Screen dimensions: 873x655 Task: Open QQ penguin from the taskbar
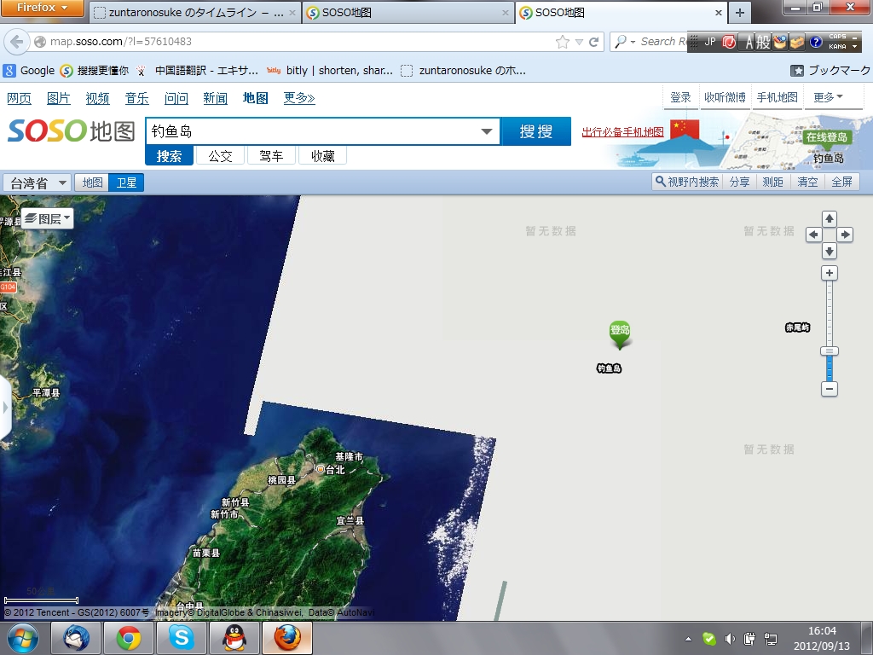(234, 638)
